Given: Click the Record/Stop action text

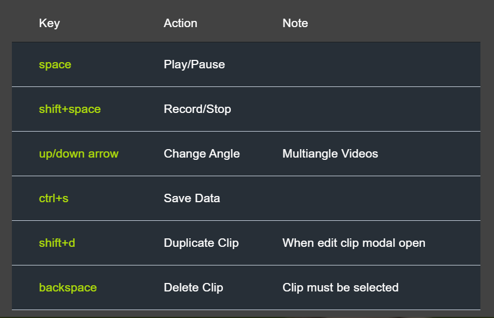Looking at the screenshot, I should (197, 109).
